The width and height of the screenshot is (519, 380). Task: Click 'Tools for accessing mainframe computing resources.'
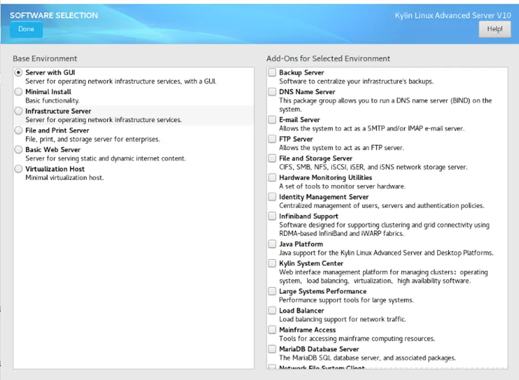pos(357,338)
